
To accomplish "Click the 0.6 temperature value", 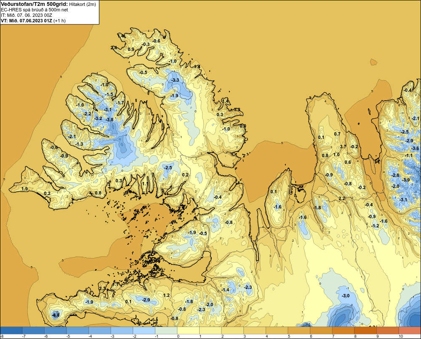I will click(348, 162).
